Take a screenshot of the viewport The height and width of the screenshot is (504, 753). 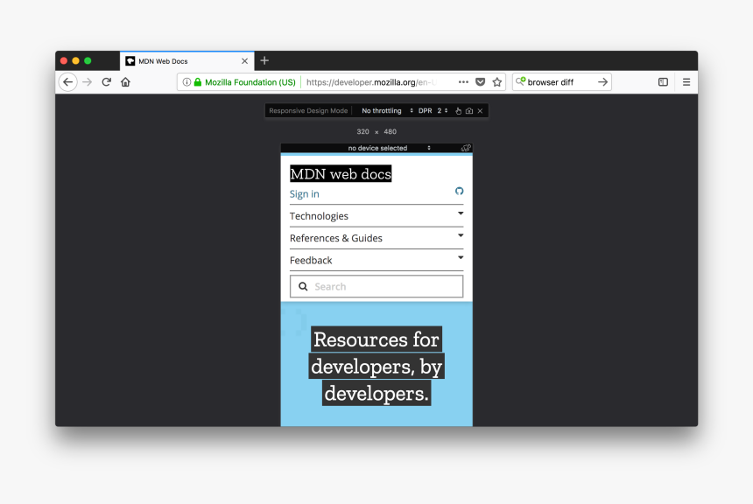[469, 111]
